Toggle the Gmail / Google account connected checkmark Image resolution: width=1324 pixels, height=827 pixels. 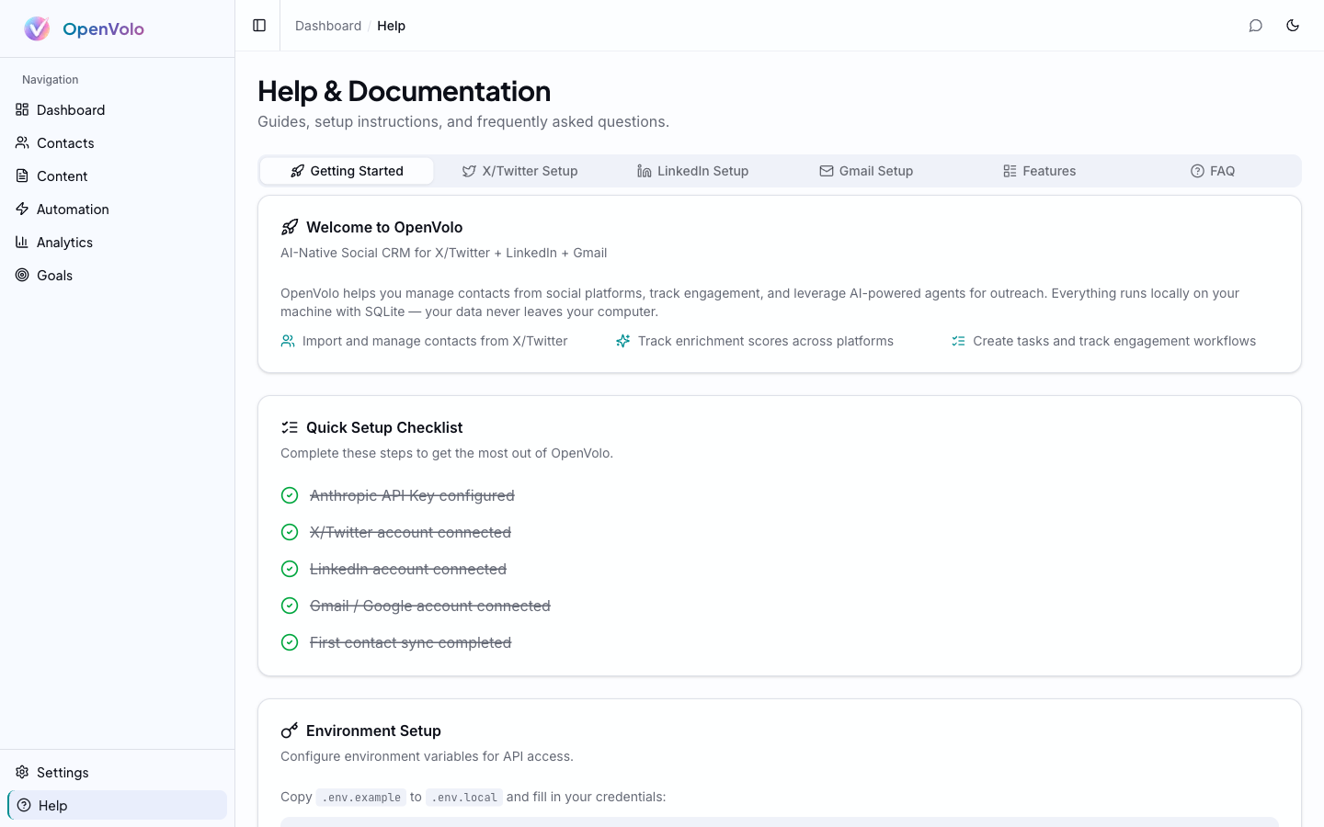click(x=290, y=606)
